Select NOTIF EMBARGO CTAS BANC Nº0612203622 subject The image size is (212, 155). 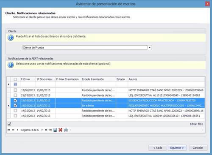166,111
